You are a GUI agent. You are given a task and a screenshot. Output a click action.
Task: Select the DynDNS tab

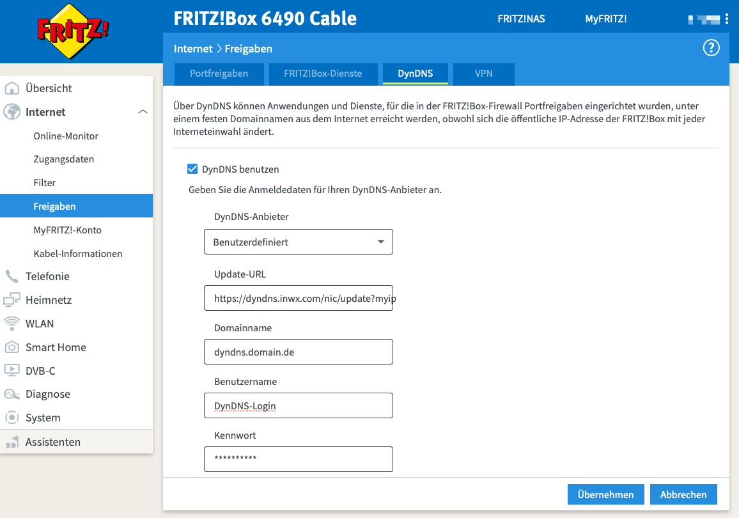coord(416,74)
